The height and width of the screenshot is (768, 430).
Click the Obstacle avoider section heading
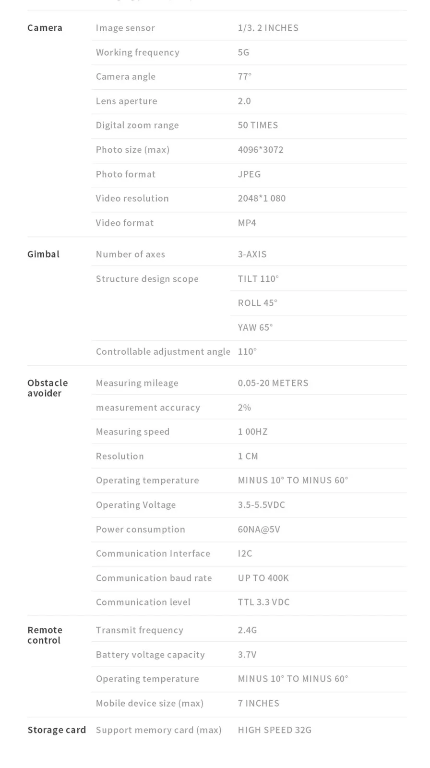[48, 388]
